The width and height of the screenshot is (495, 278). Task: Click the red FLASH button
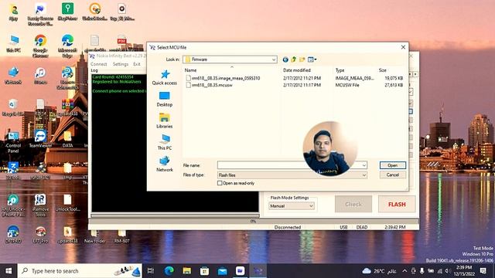(x=397, y=204)
